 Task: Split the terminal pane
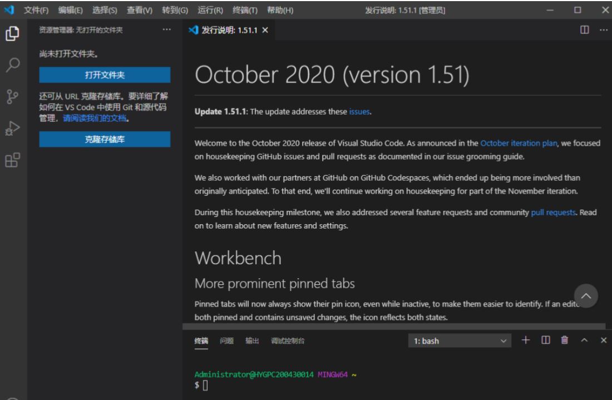(545, 340)
